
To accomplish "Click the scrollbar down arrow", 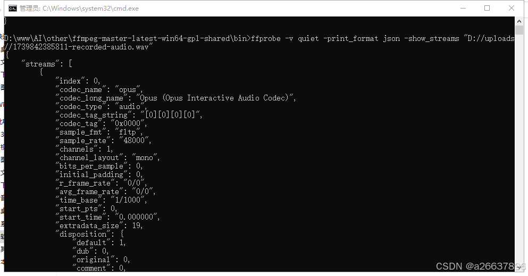I will (x=519, y=267).
